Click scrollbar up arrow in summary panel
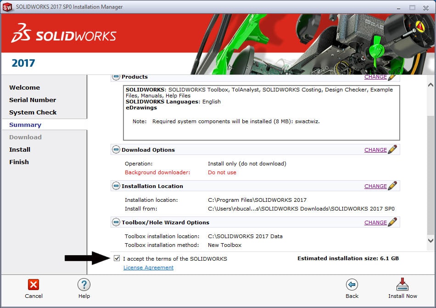Screen dimensions: 436x308 point(430,85)
